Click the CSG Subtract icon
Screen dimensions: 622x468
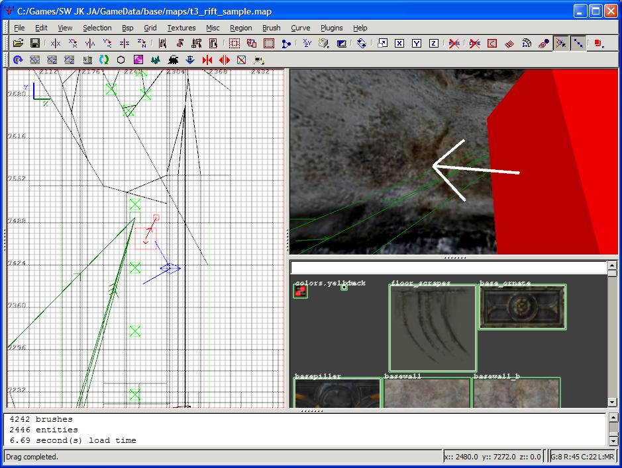(x=234, y=43)
